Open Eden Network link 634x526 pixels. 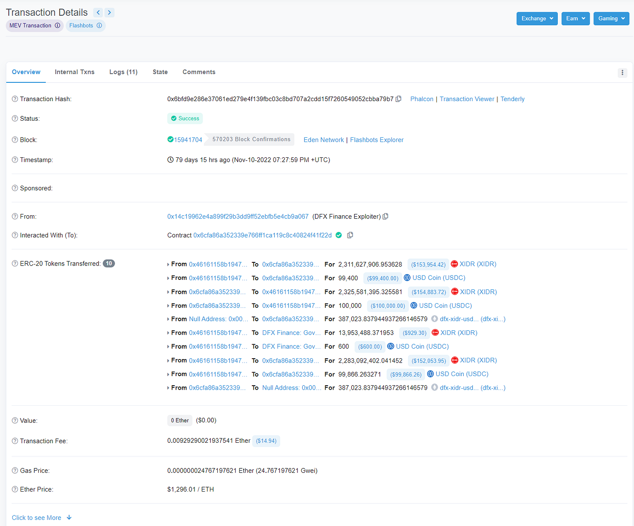point(324,140)
